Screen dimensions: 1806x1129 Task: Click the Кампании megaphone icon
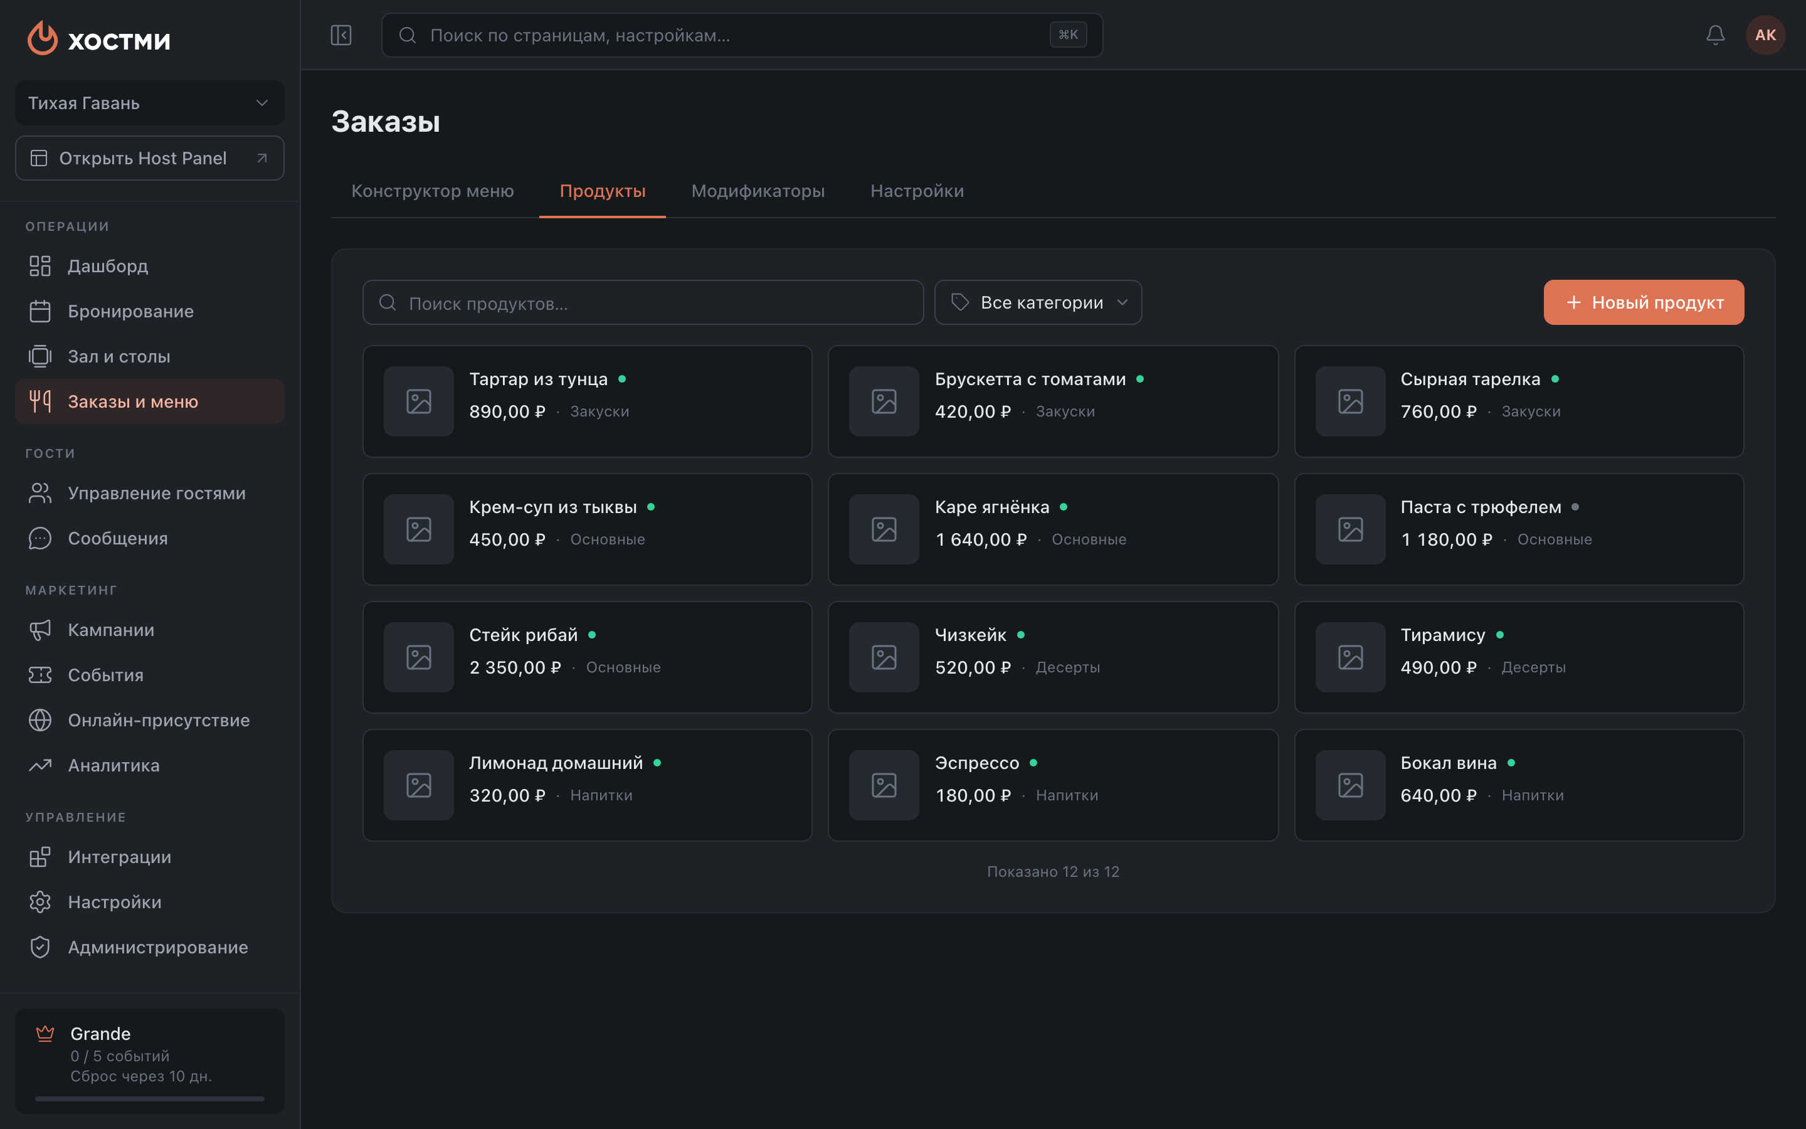(40, 630)
